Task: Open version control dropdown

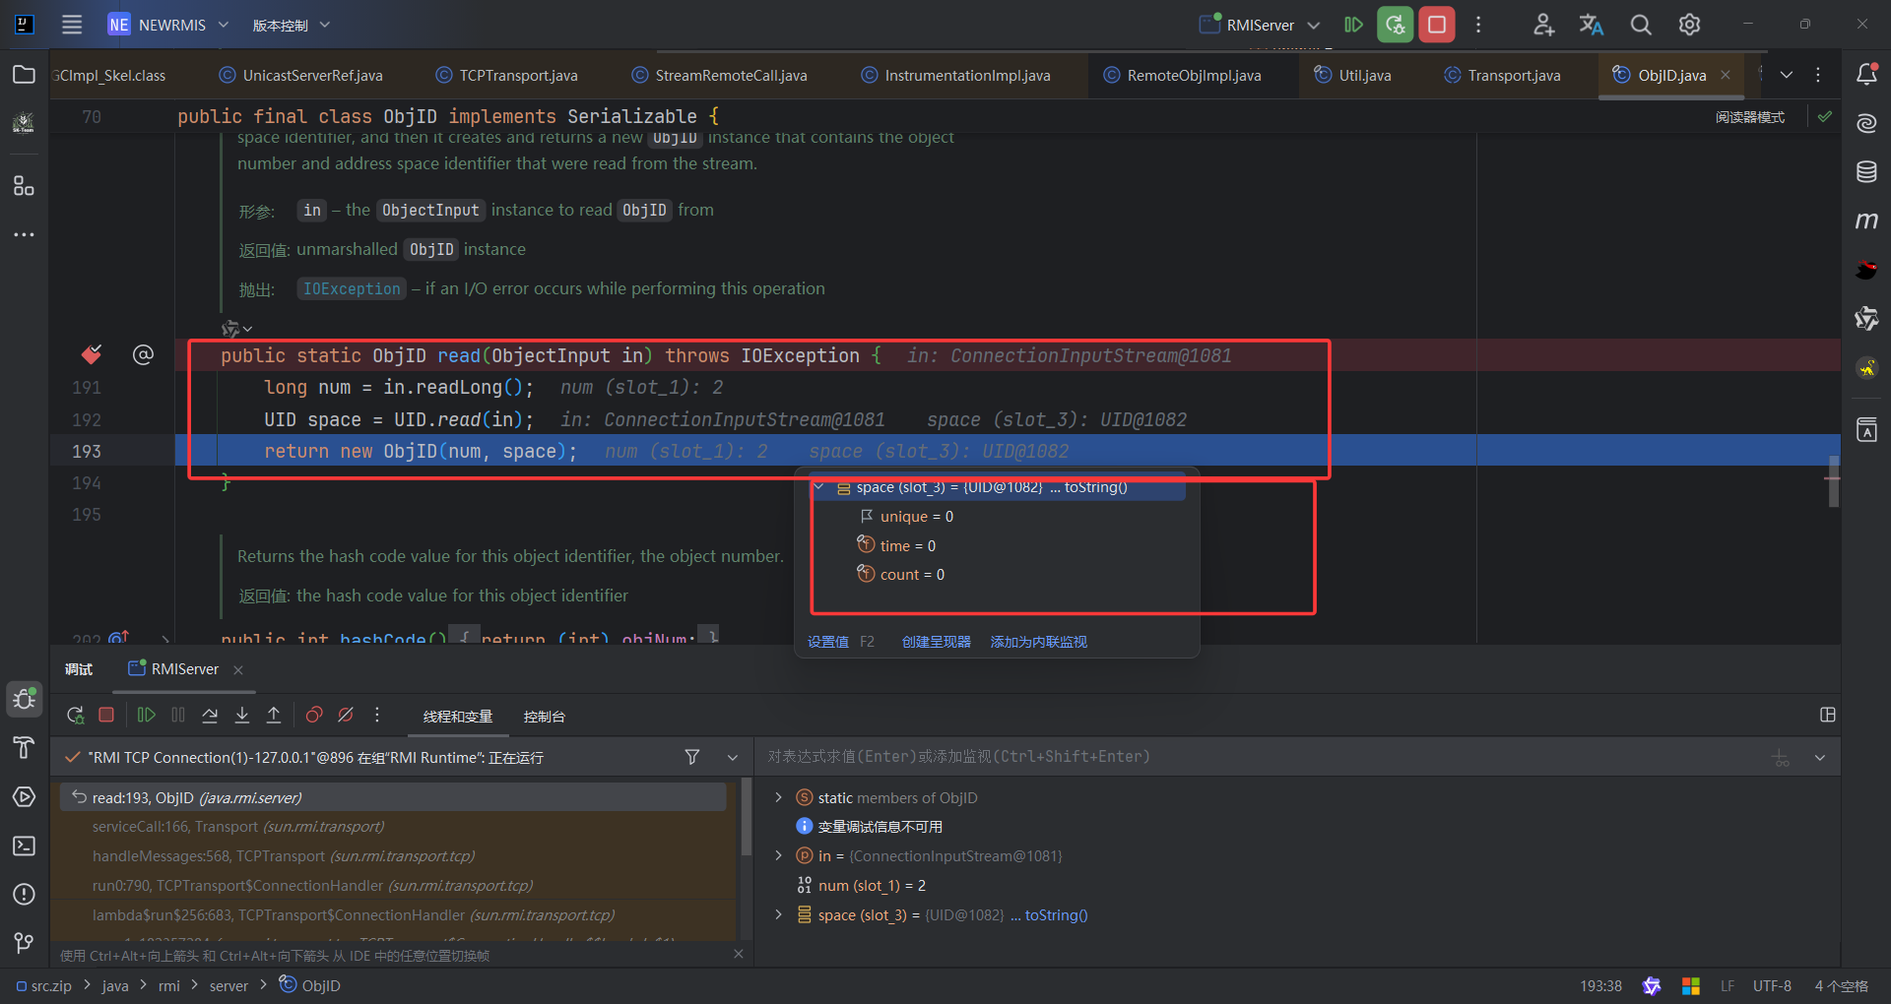Action: tap(291, 25)
